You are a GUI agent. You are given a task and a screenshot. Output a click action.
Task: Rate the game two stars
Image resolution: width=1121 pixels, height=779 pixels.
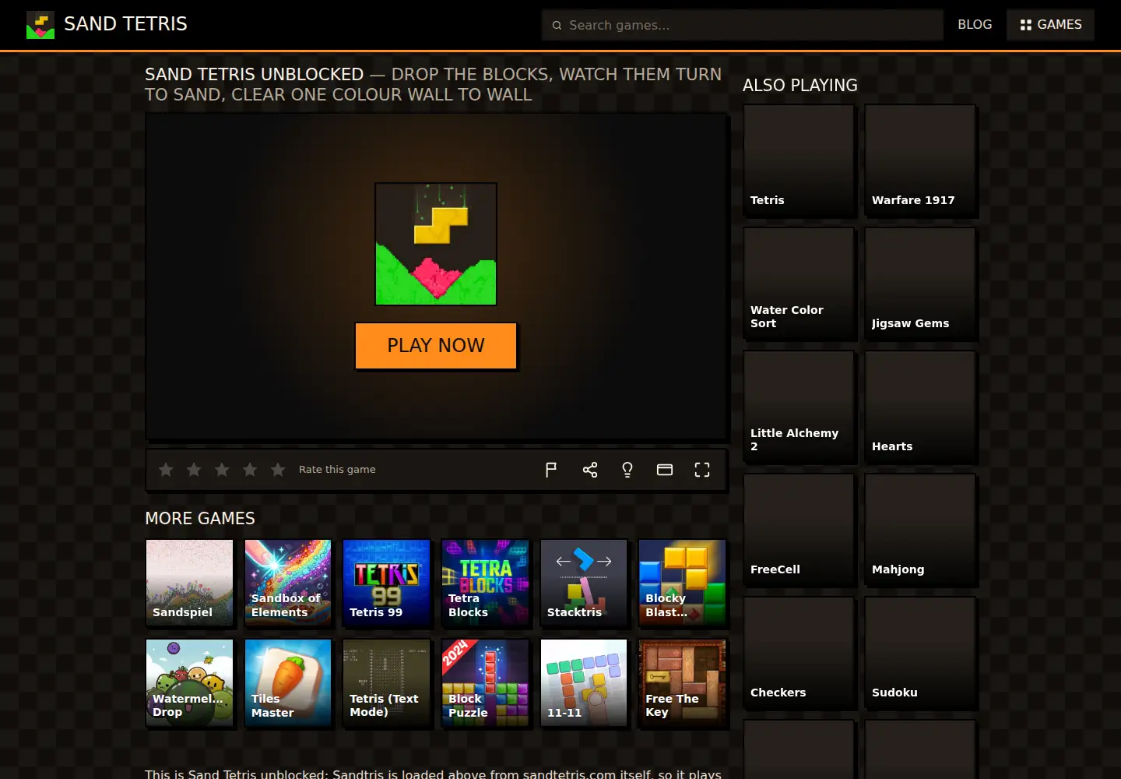point(194,469)
